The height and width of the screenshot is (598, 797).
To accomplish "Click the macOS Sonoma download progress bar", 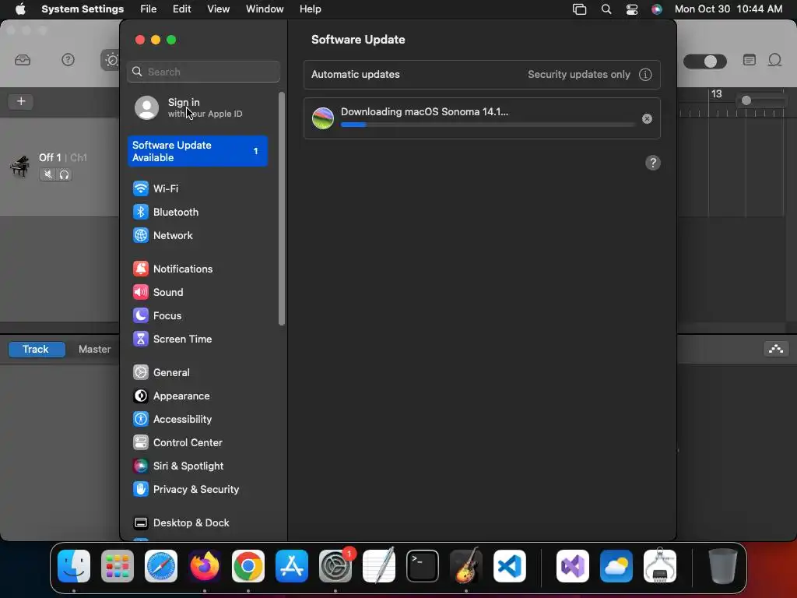I will (x=488, y=125).
